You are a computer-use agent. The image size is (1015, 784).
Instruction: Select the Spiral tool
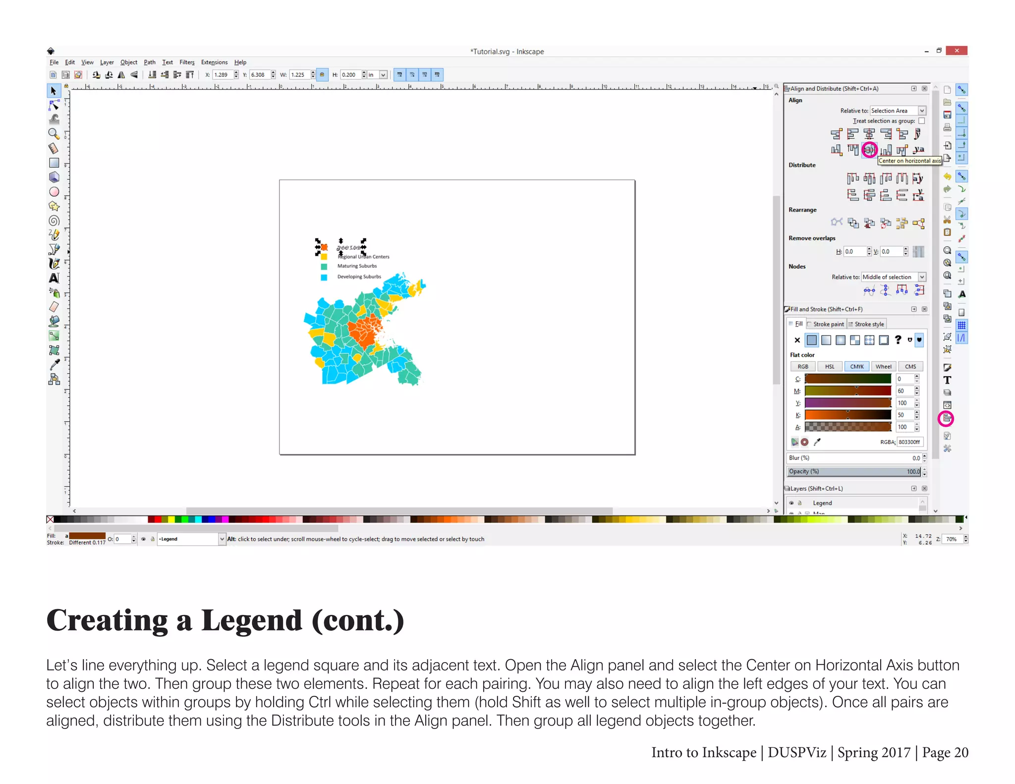pos(54,221)
